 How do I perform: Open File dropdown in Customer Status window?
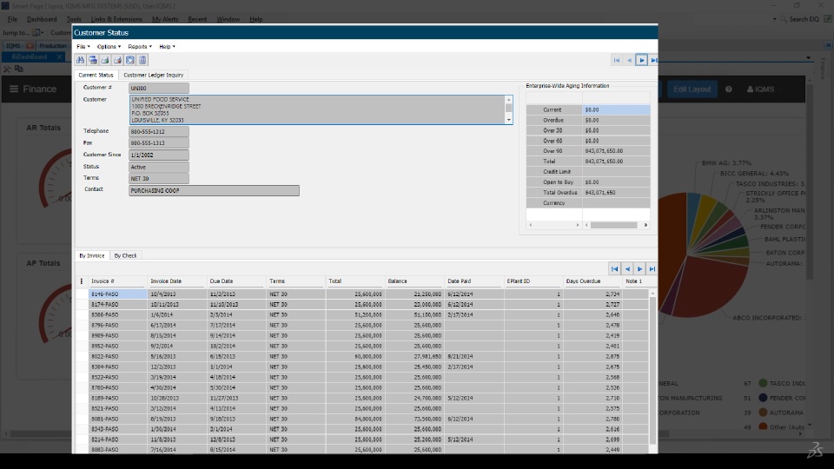coord(83,47)
